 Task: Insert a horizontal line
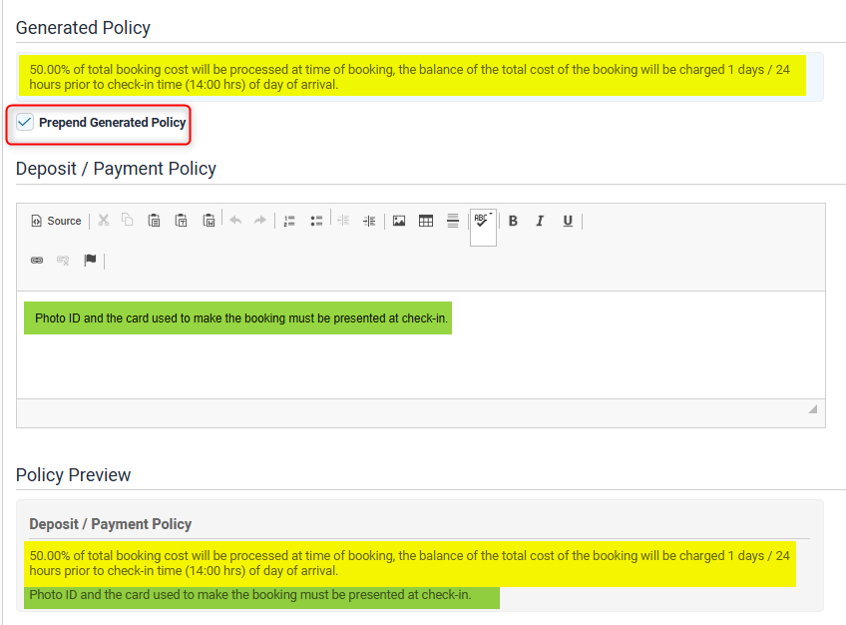coord(452,221)
